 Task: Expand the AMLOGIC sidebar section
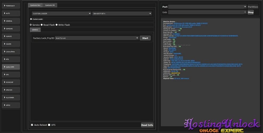pos(11,90)
